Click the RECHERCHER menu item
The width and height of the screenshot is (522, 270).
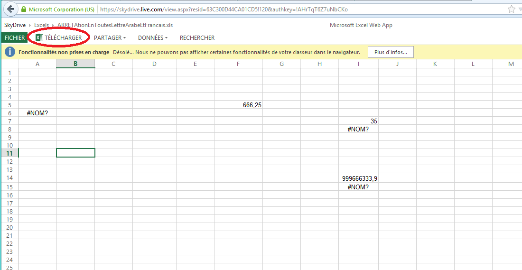pos(197,38)
